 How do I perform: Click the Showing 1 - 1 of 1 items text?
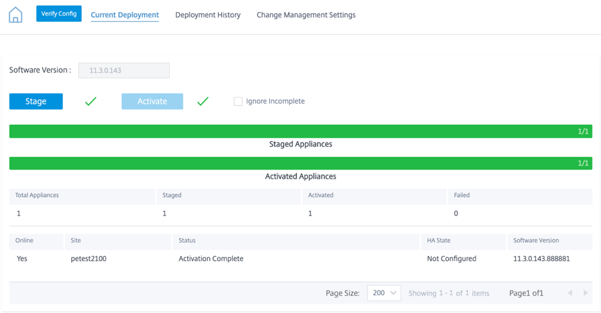click(x=449, y=293)
